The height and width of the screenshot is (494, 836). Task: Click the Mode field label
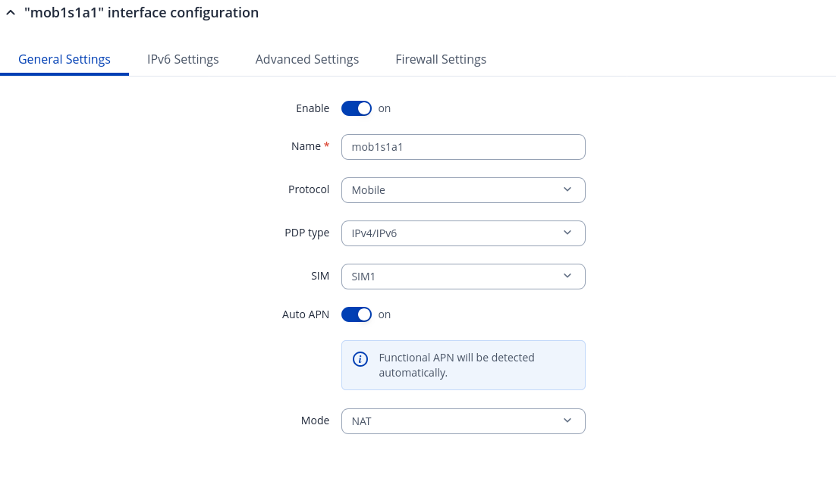[315, 421]
